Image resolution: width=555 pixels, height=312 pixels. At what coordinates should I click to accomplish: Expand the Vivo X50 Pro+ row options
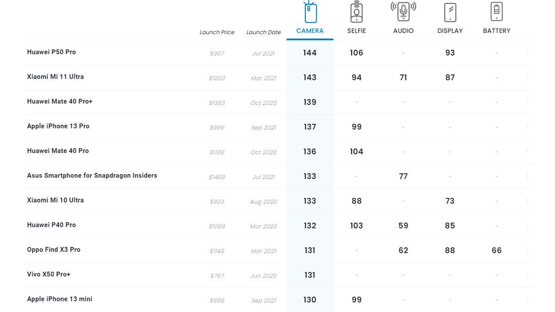tap(527, 275)
